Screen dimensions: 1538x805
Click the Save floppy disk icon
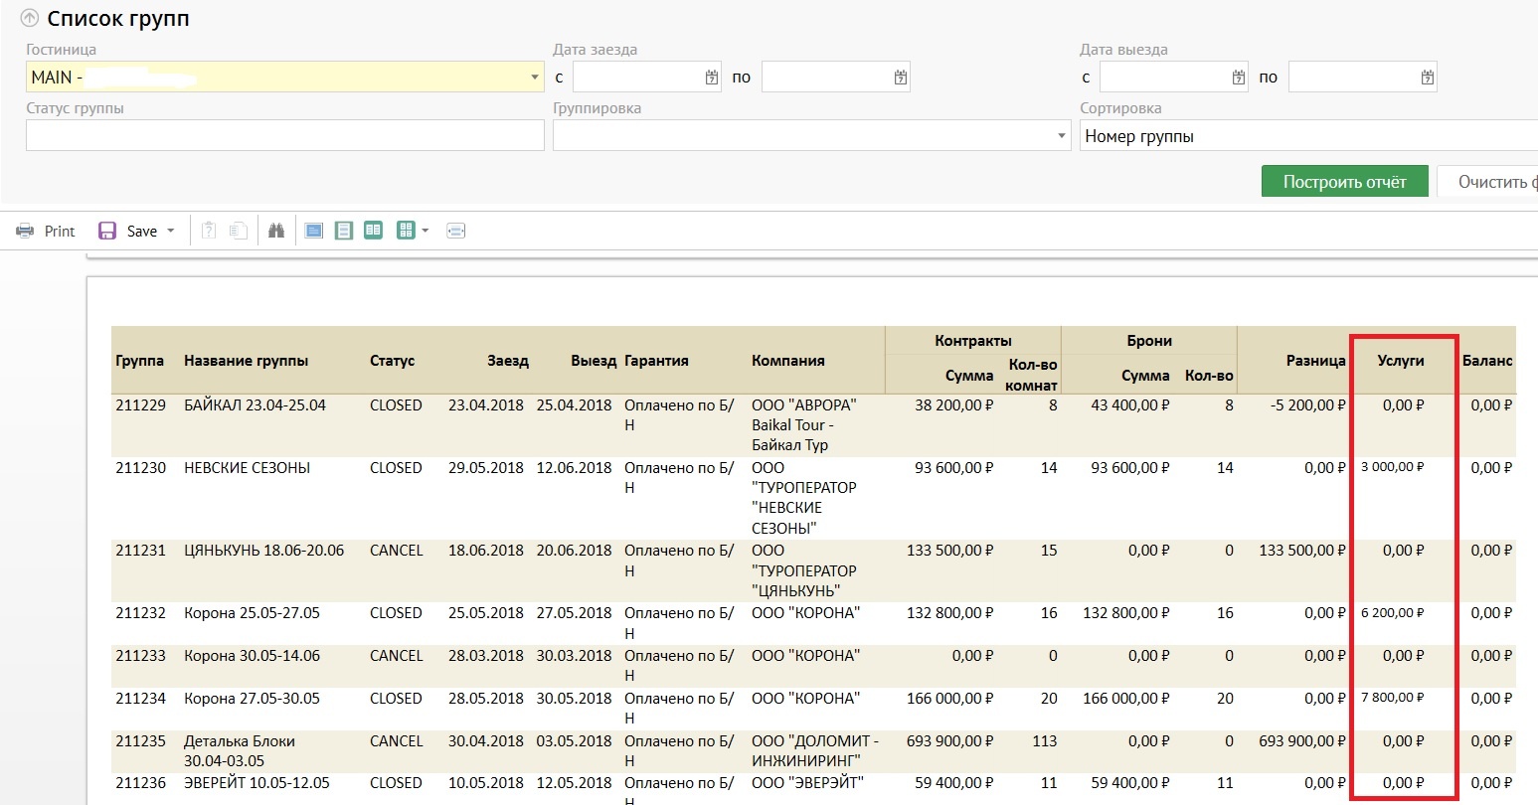point(107,231)
